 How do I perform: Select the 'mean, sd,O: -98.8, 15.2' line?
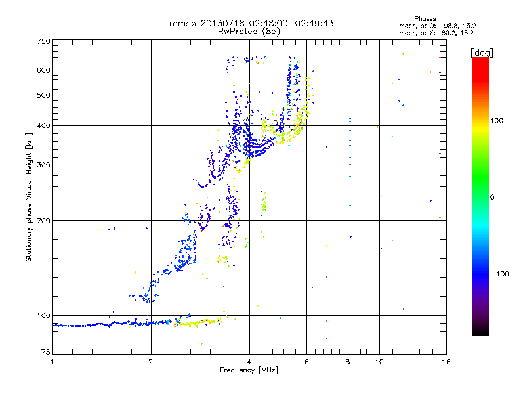(x=437, y=26)
